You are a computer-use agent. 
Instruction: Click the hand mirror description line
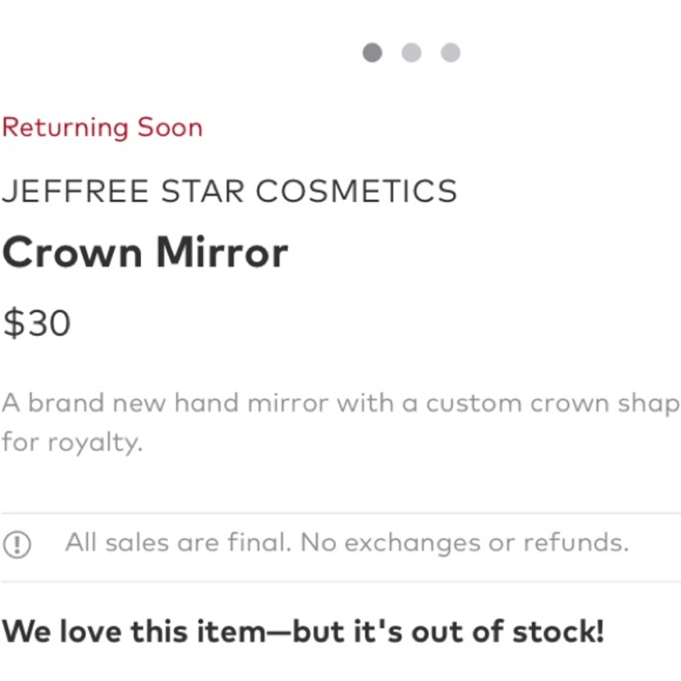[340, 404]
